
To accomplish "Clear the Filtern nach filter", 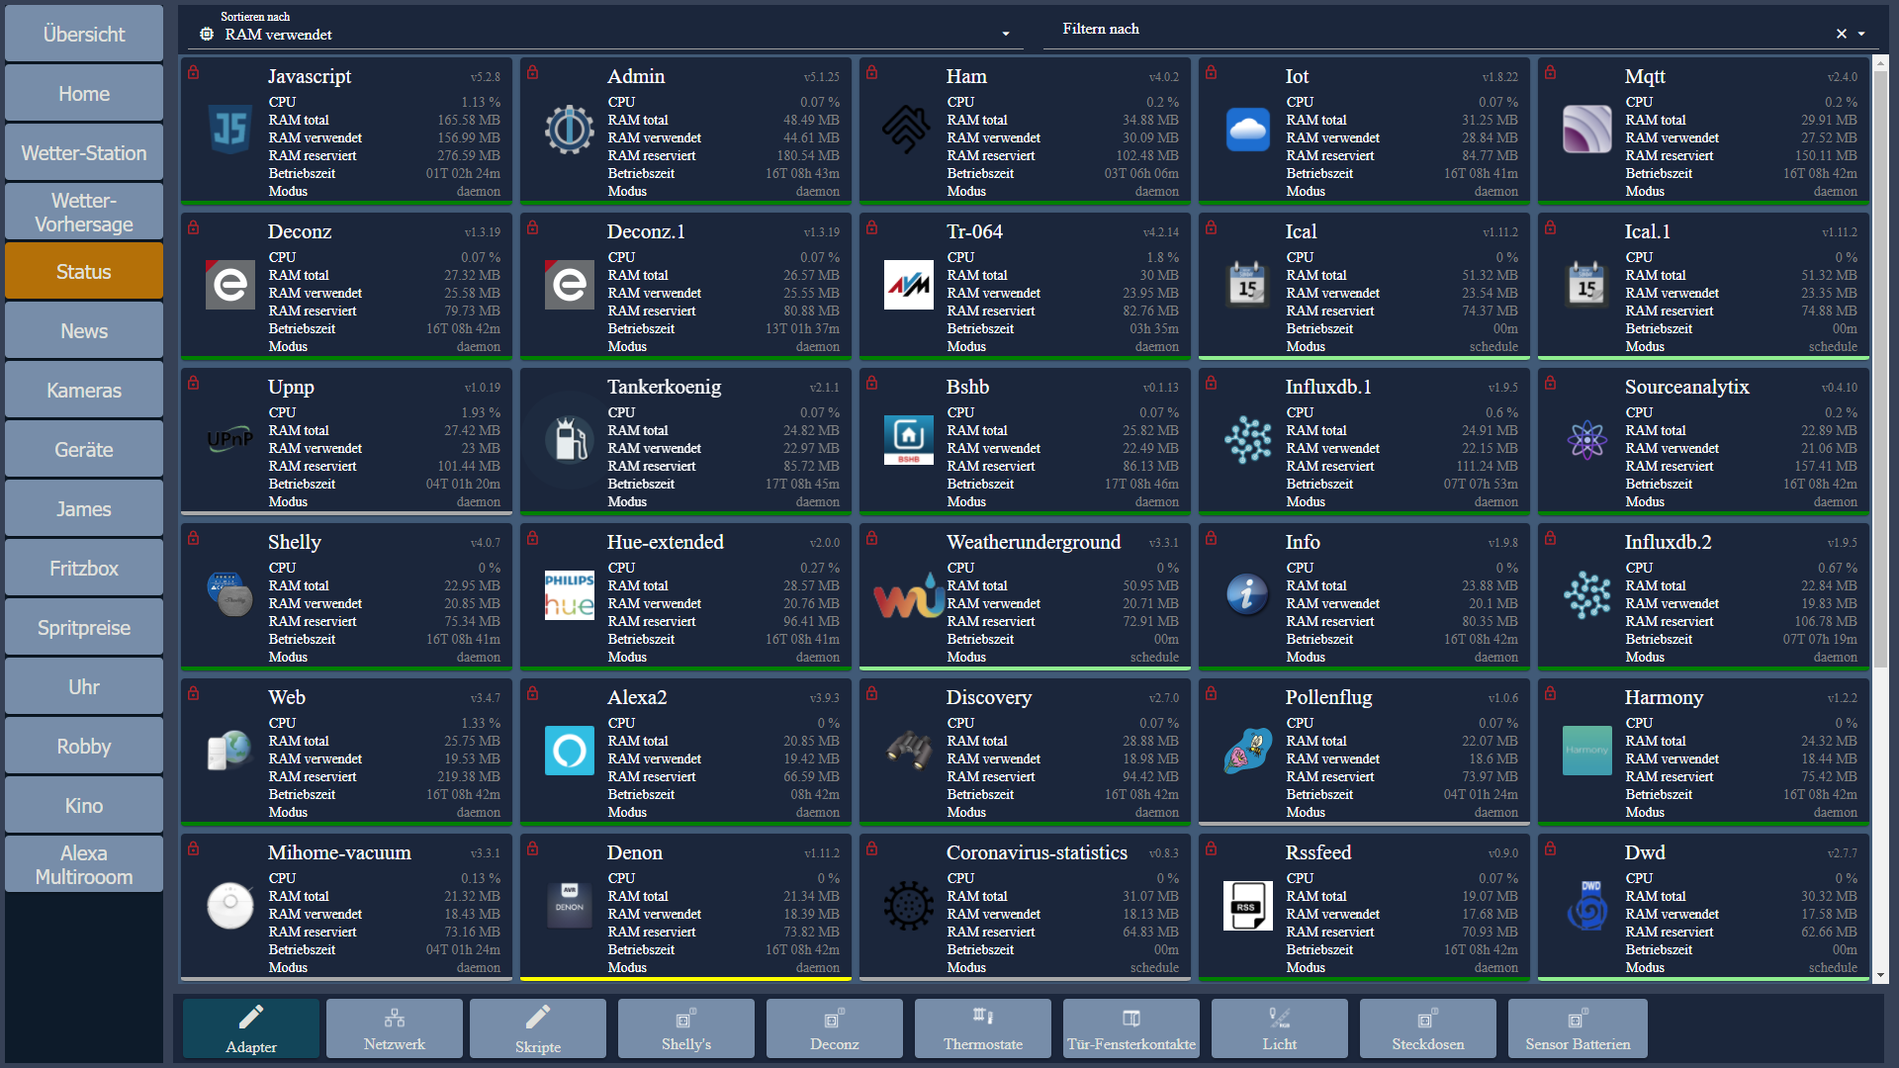I will (1842, 34).
